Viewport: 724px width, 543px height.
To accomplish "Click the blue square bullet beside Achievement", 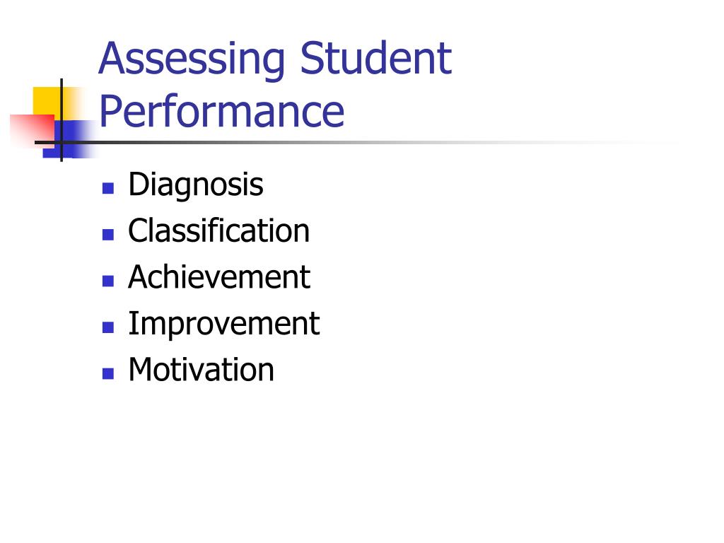I will coord(108,281).
